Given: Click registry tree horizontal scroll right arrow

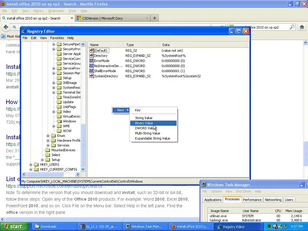Looking at the screenshot, I should (x=78, y=174).
